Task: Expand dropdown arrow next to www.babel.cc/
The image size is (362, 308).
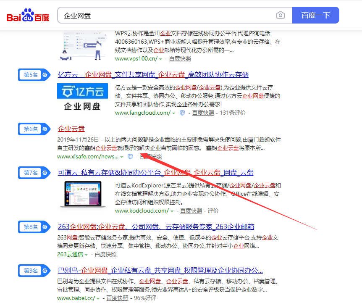Action: (98, 299)
